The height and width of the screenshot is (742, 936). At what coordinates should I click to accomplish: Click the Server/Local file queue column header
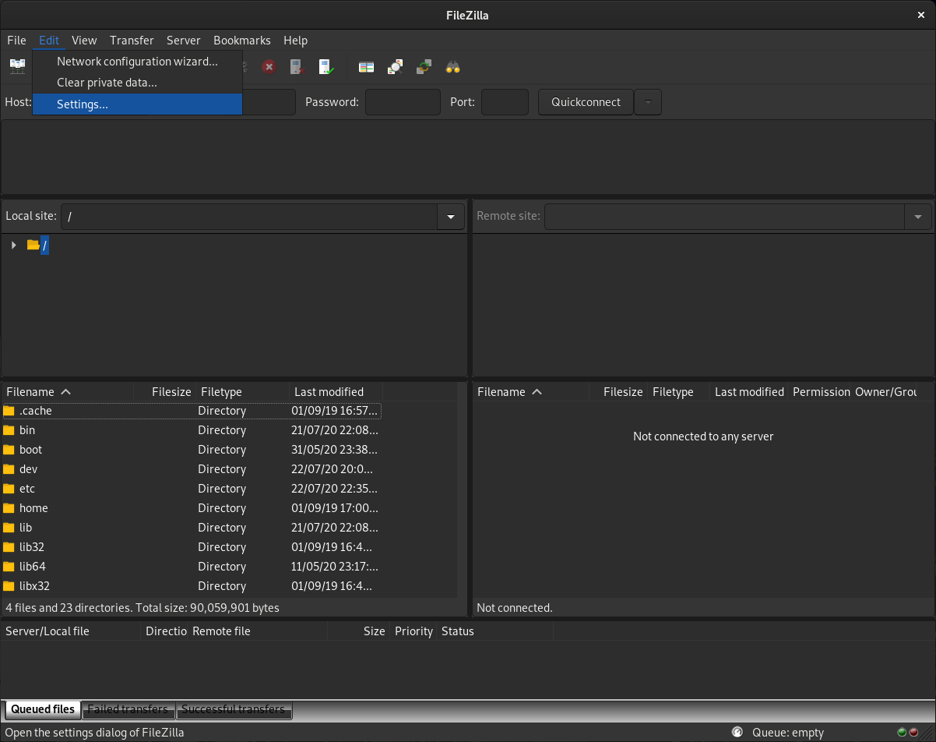tap(71, 631)
